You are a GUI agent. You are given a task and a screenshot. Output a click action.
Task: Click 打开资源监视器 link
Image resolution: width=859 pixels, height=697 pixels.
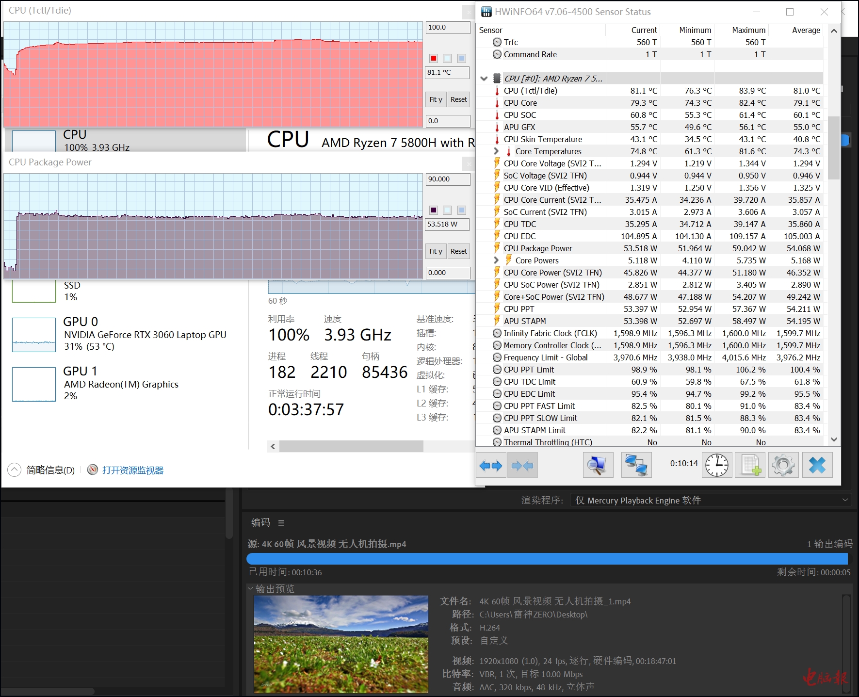pos(132,470)
